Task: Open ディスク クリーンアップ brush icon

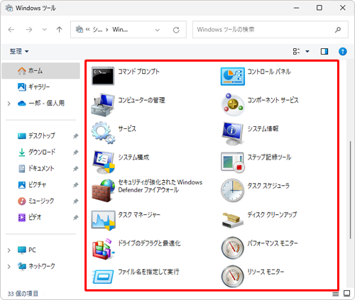Action: coord(233,220)
